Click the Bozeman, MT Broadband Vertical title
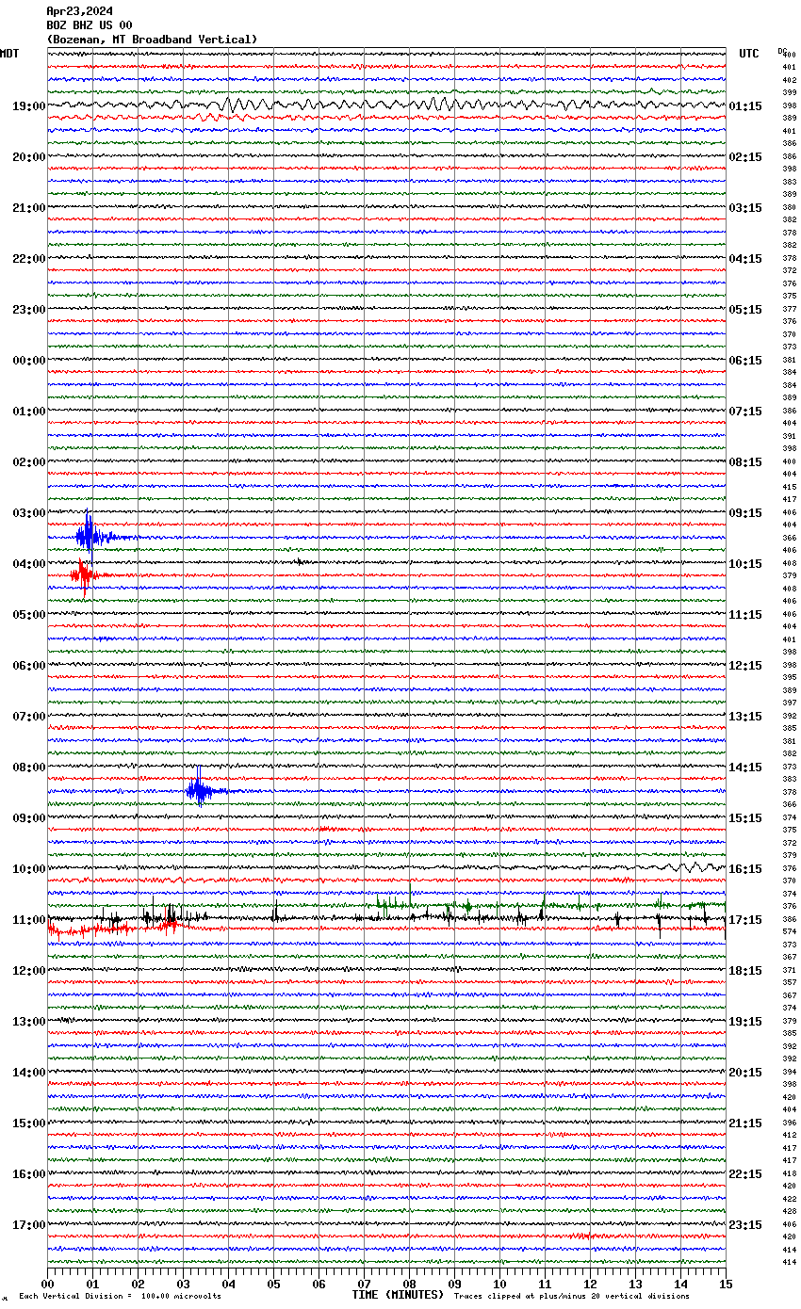 152,40
